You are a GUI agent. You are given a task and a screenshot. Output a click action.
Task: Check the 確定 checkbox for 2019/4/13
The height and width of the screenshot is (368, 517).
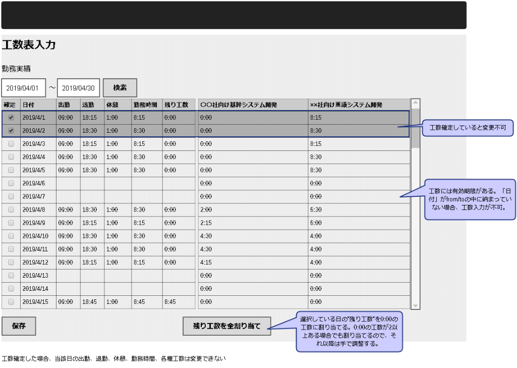point(11,276)
